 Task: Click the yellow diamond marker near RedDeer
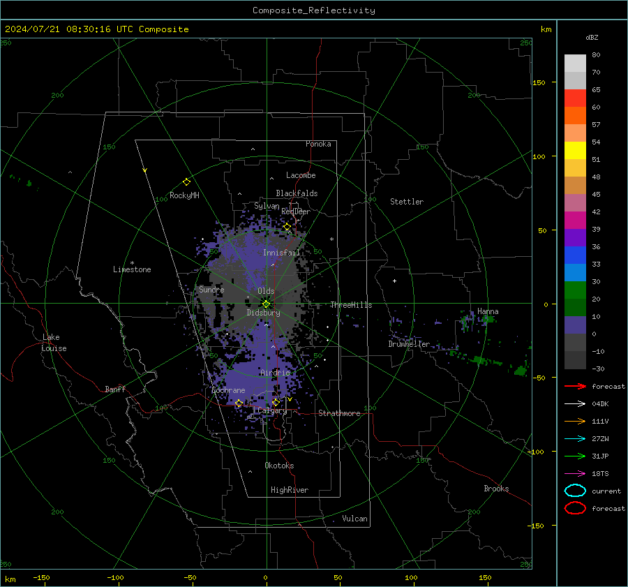click(287, 227)
